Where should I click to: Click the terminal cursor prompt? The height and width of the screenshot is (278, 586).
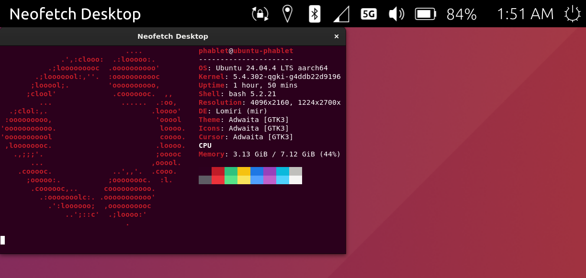(x=2, y=240)
